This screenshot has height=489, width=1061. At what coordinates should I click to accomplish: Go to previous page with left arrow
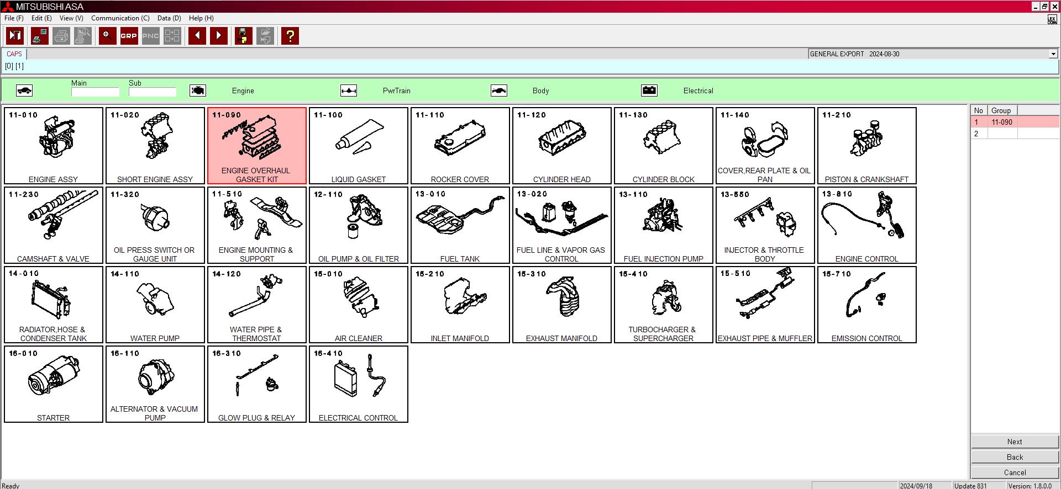point(197,36)
